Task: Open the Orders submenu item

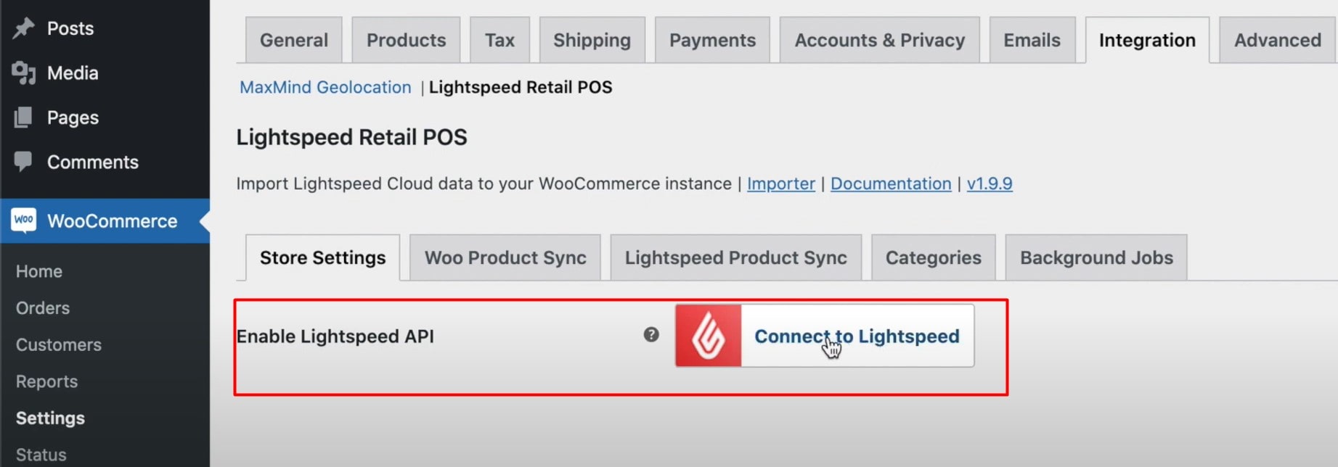Action: [x=43, y=308]
